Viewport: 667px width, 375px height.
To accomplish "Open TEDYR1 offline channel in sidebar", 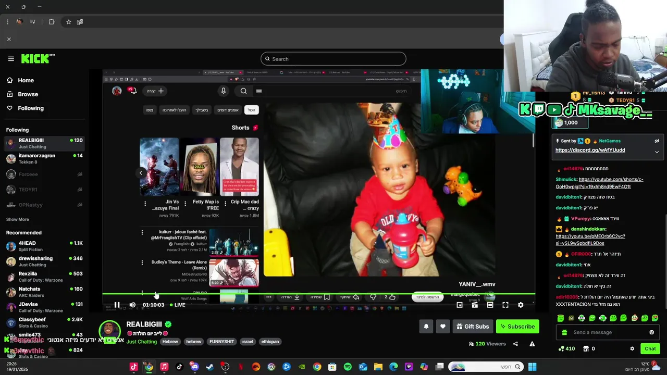I will click(44, 190).
